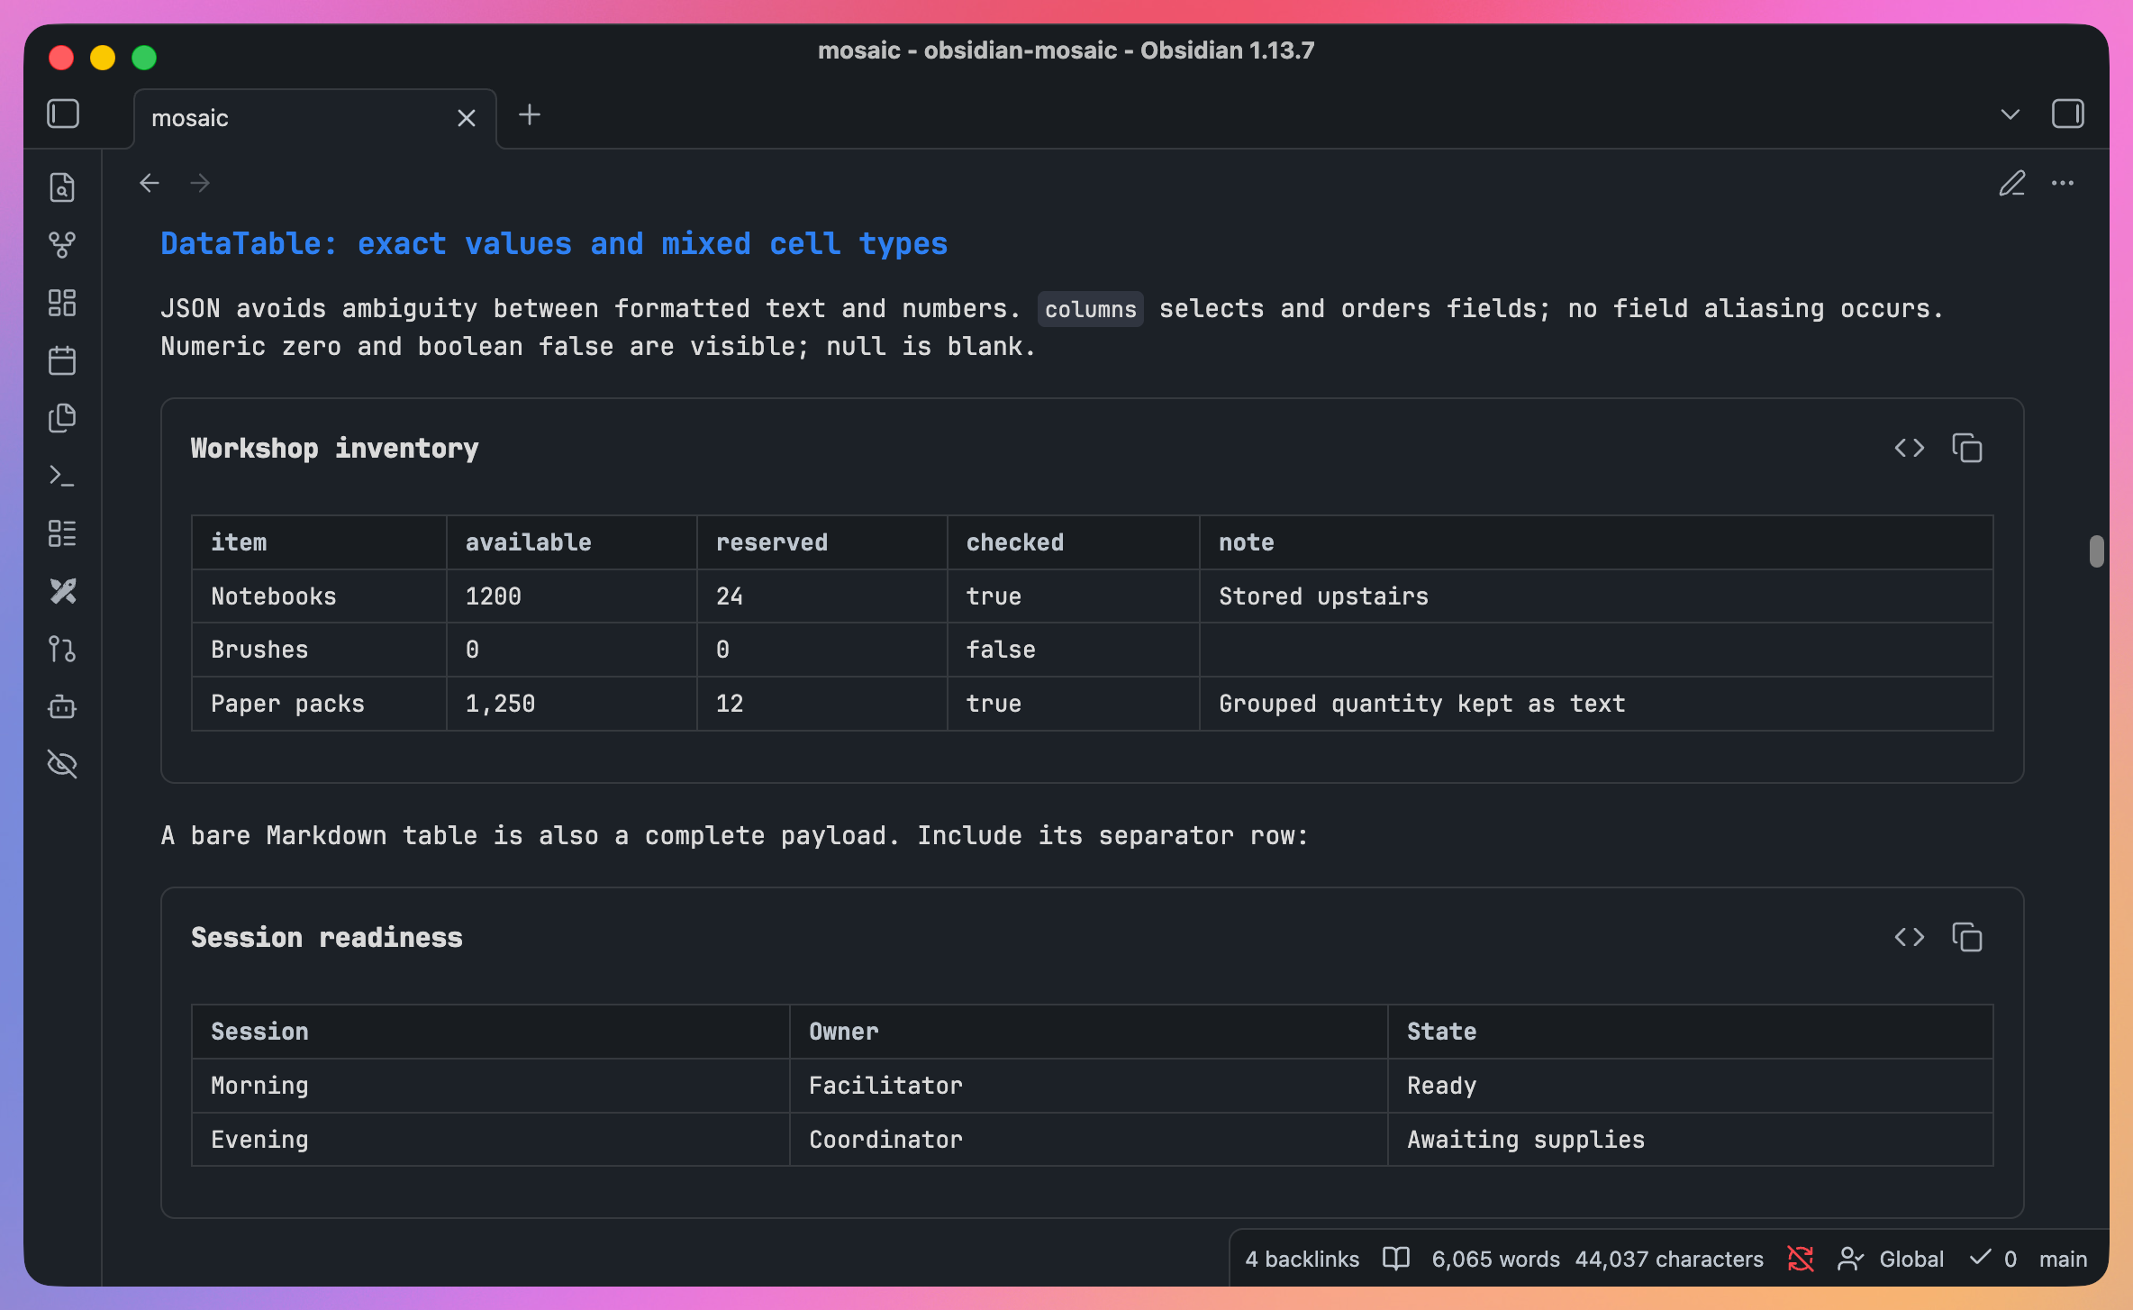Screen dimensions: 2133x1310
Task: Click the Facilitator owner cell
Action: click(1088, 1086)
